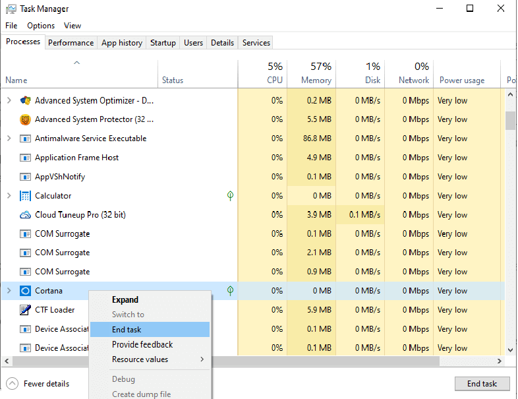Switch to the Startup tab
This screenshot has height=399, width=518.
163,43
